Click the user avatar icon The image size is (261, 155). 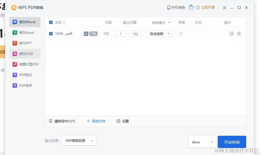(x=191, y=8)
